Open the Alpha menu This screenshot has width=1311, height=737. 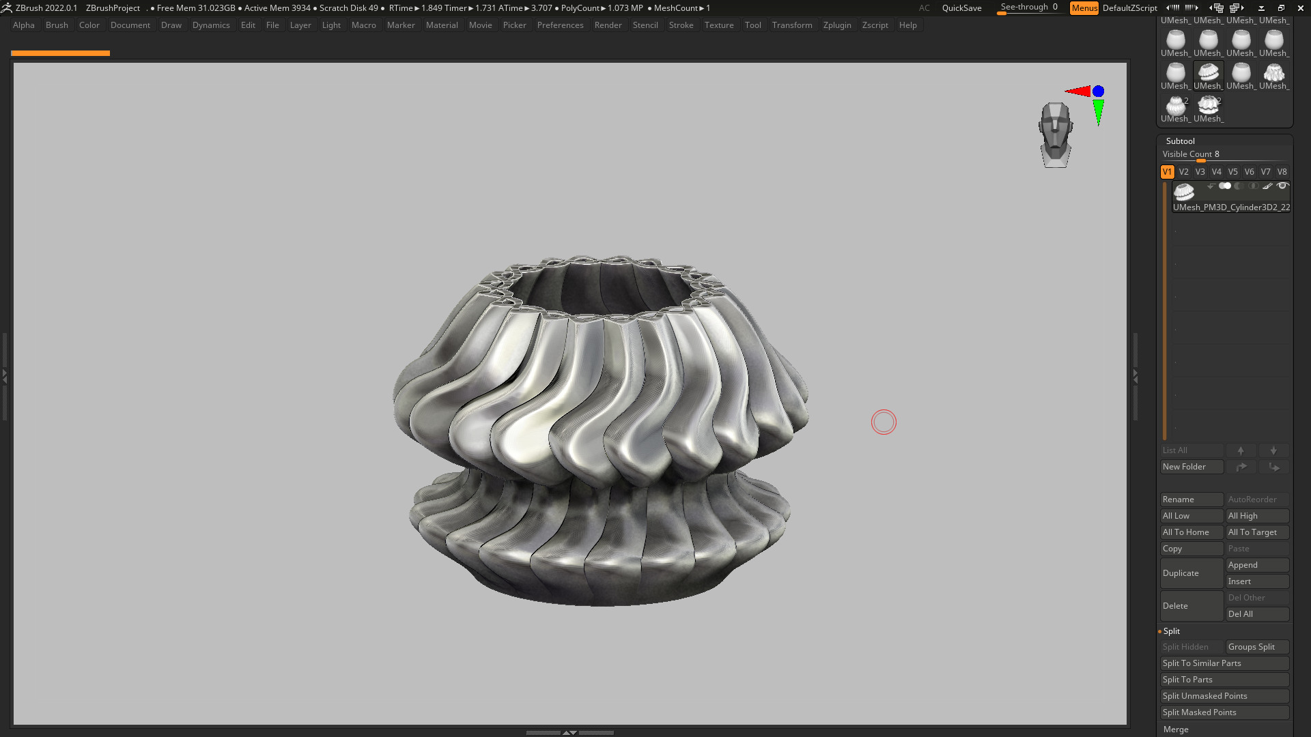coord(23,25)
